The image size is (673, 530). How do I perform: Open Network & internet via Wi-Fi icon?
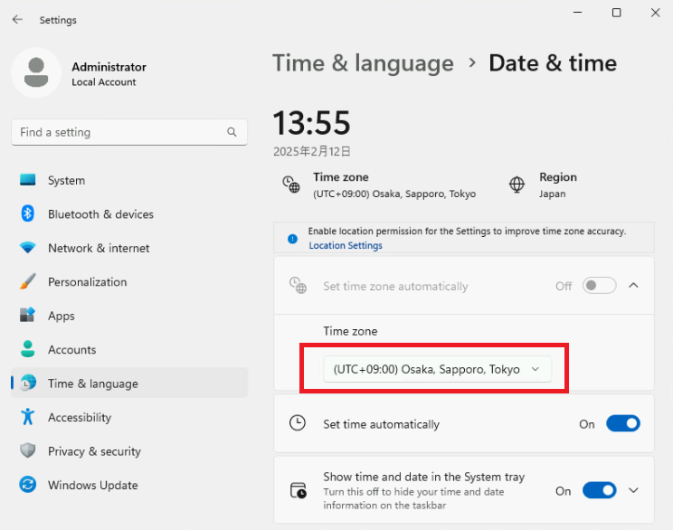point(27,248)
